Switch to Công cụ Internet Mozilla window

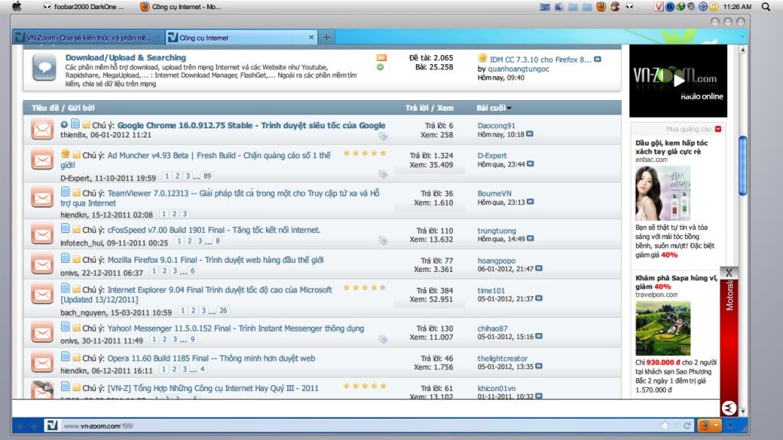coord(180,6)
